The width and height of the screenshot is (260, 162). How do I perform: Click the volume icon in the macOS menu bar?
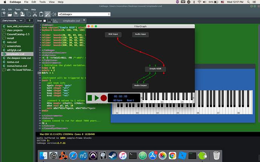[x=205, y=2]
